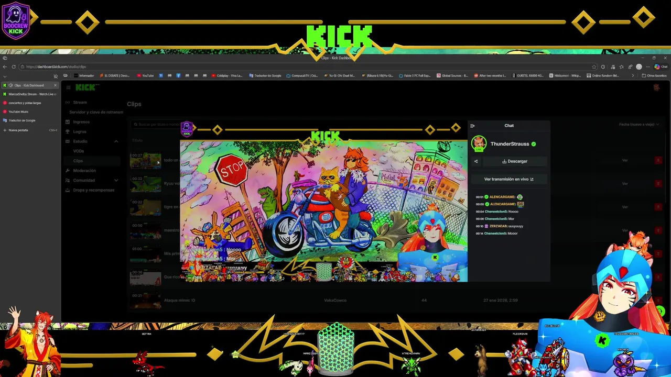Open the browser settings and more menu
This screenshot has height=377, width=671.
coord(647,66)
